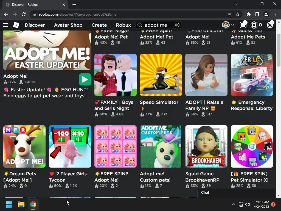This screenshot has width=281, height=211.
Task: View site information lock icon
Action: point(34,14)
